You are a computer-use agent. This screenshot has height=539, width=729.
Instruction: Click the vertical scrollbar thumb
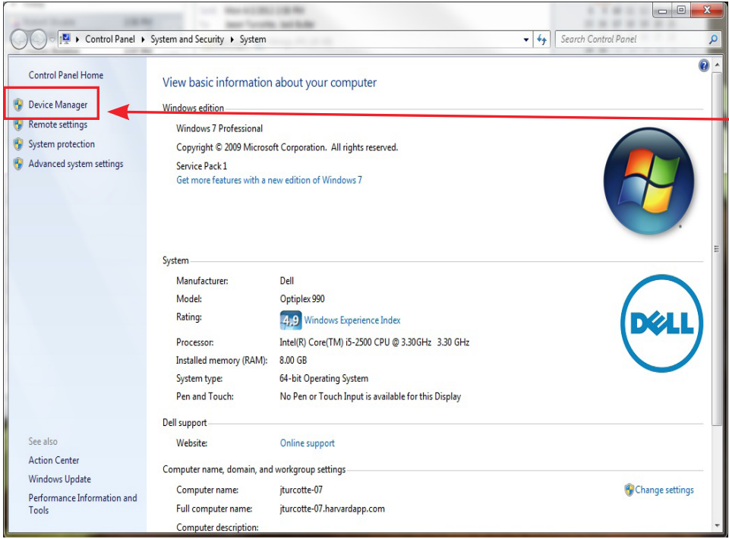716,248
